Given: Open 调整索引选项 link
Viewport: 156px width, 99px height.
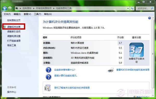Looking at the screenshot, I should (14, 32).
